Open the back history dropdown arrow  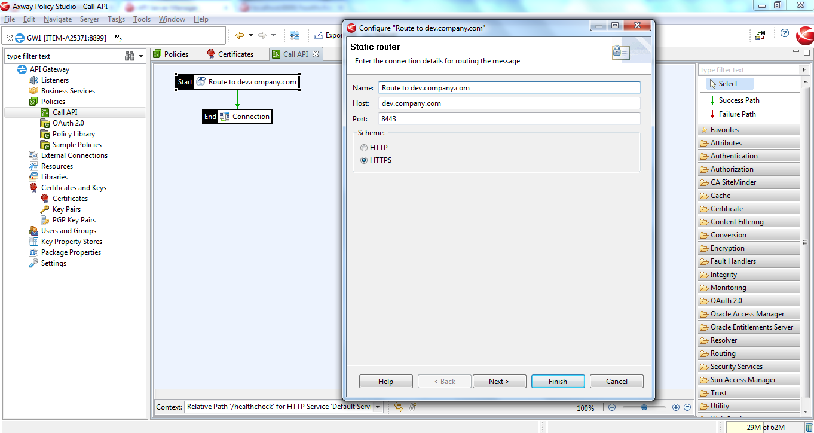pyautogui.click(x=250, y=35)
